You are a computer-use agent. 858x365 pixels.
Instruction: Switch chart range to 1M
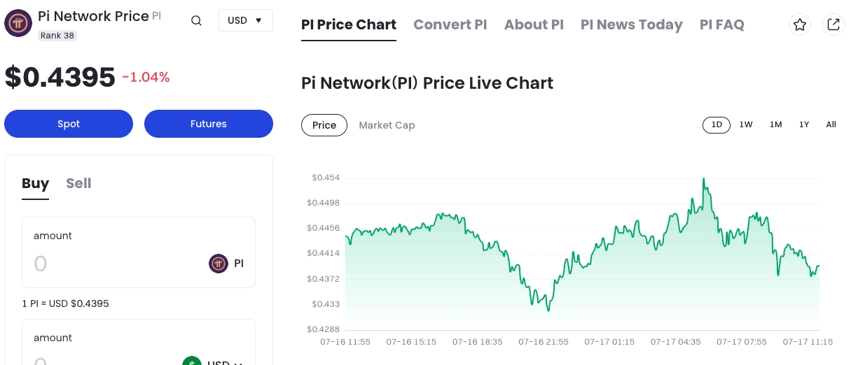point(775,124)
